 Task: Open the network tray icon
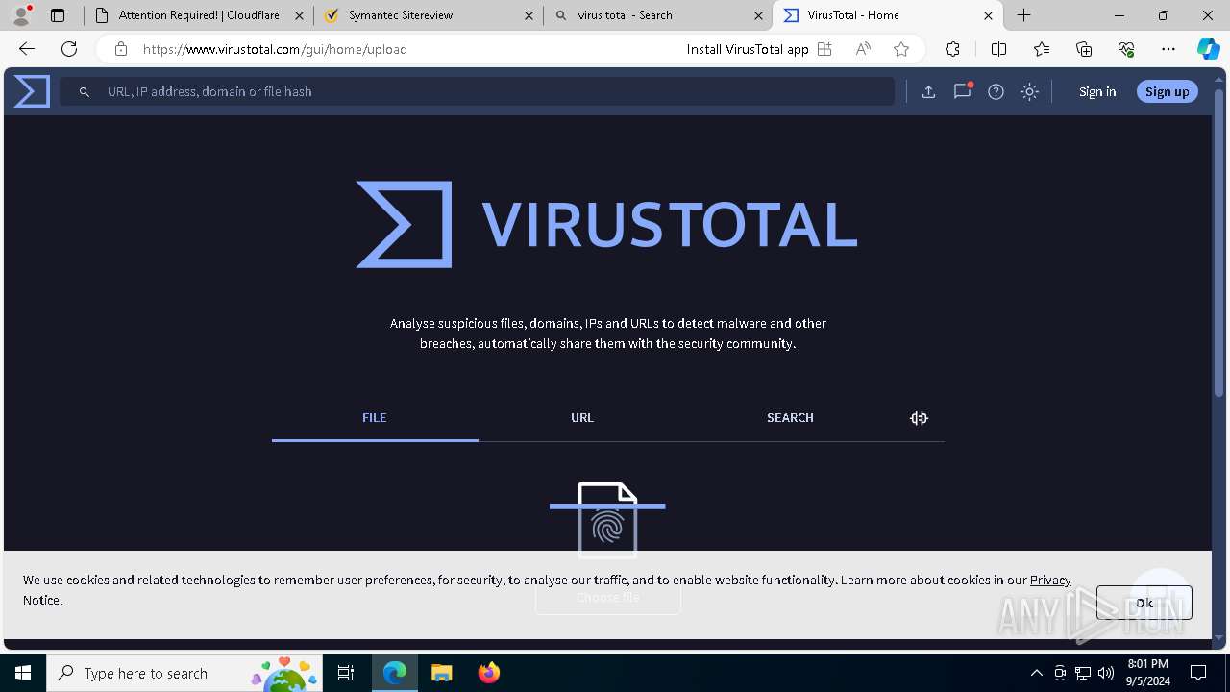(1083, 673)
